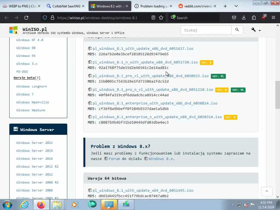Open Windows Server 2019 link
Image resolution: width=280 pixels, height=210 pixels.
coord(34,151)
